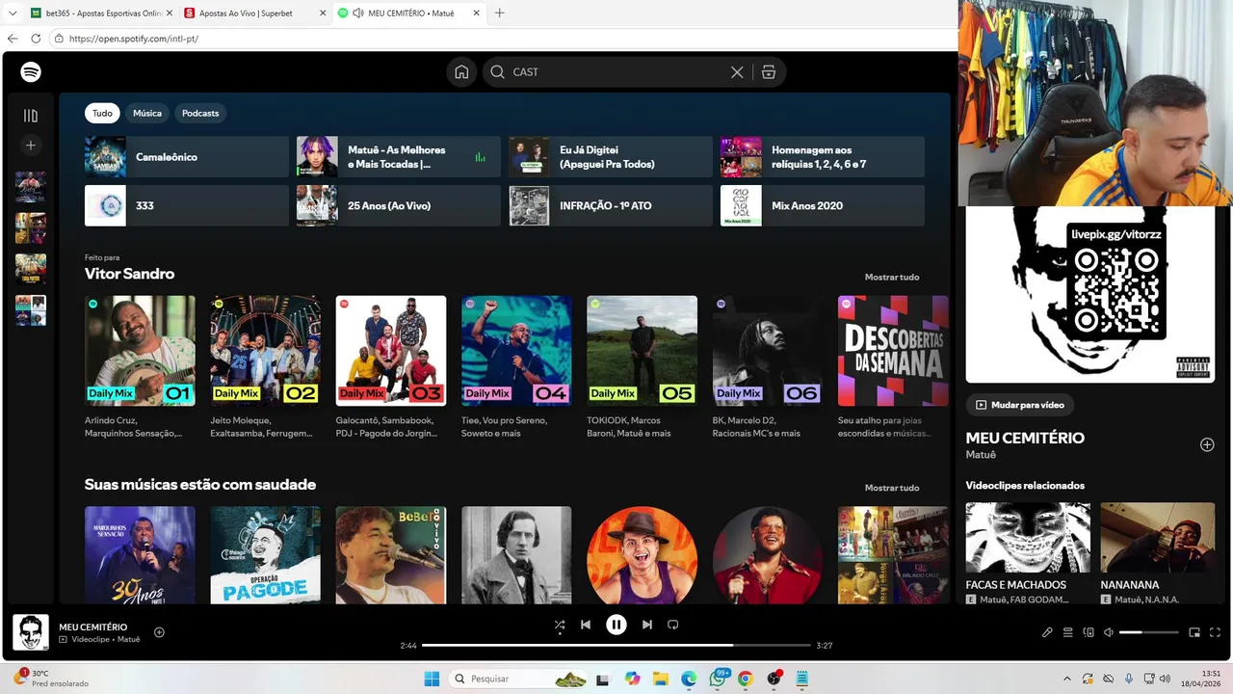The height and width of the screenshot is (694, 1233).
Task: Open Eu Já Digitei shortcut card
Action: point(611,156)
